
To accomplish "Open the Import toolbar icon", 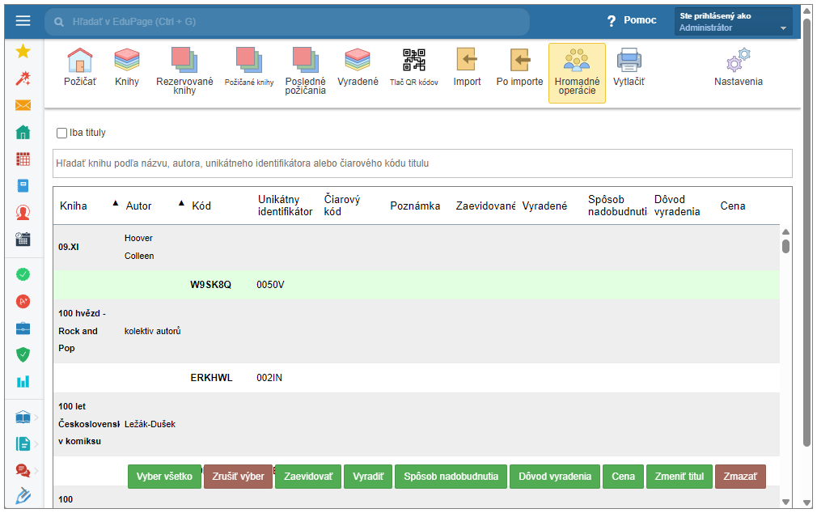I will click(x=467, y=61).
